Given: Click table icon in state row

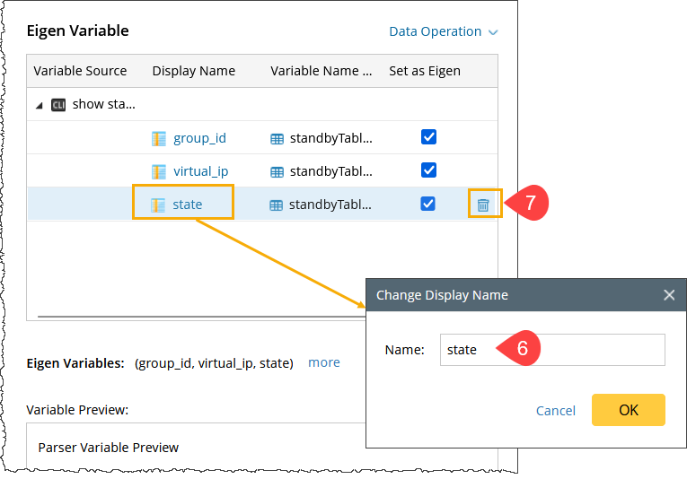Looking at the screenshot, I should click(277, 205).
